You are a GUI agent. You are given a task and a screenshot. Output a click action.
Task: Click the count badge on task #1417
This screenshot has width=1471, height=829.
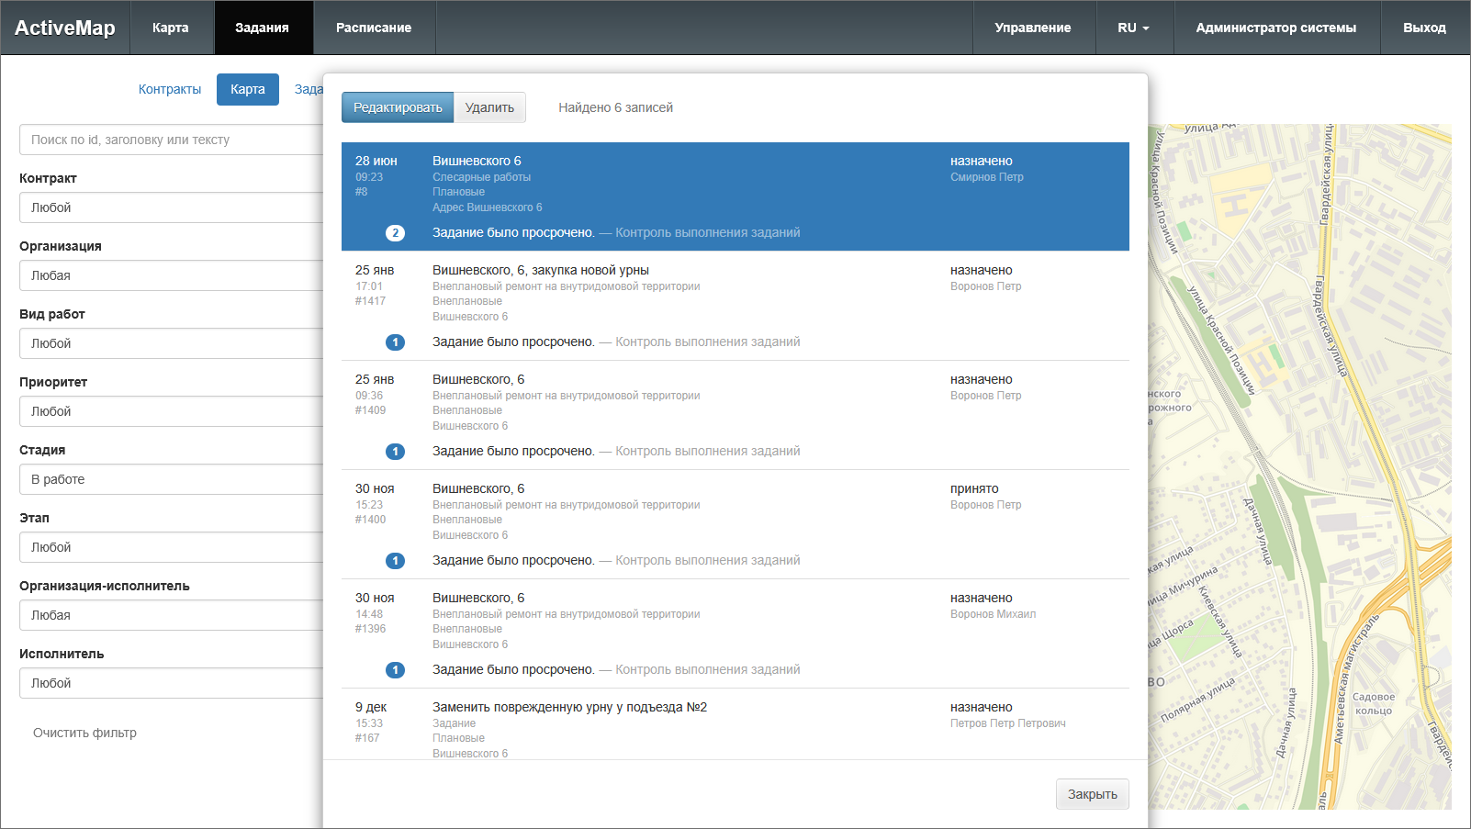[395, 342]
